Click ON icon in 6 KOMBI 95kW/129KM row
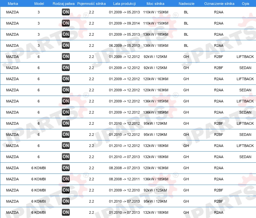Viewport: 256px width, 218px height. [x=66, y=201]
